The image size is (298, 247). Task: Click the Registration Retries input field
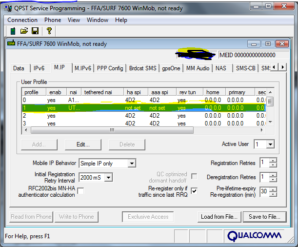coord(264,163)
